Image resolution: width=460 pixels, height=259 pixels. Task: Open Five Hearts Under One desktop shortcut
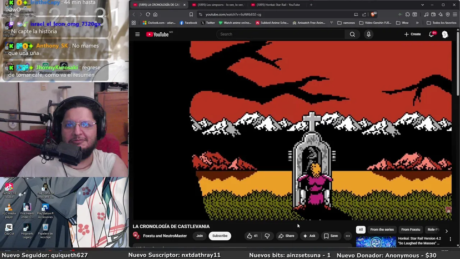pyautogui.click(x=27, y=211)
